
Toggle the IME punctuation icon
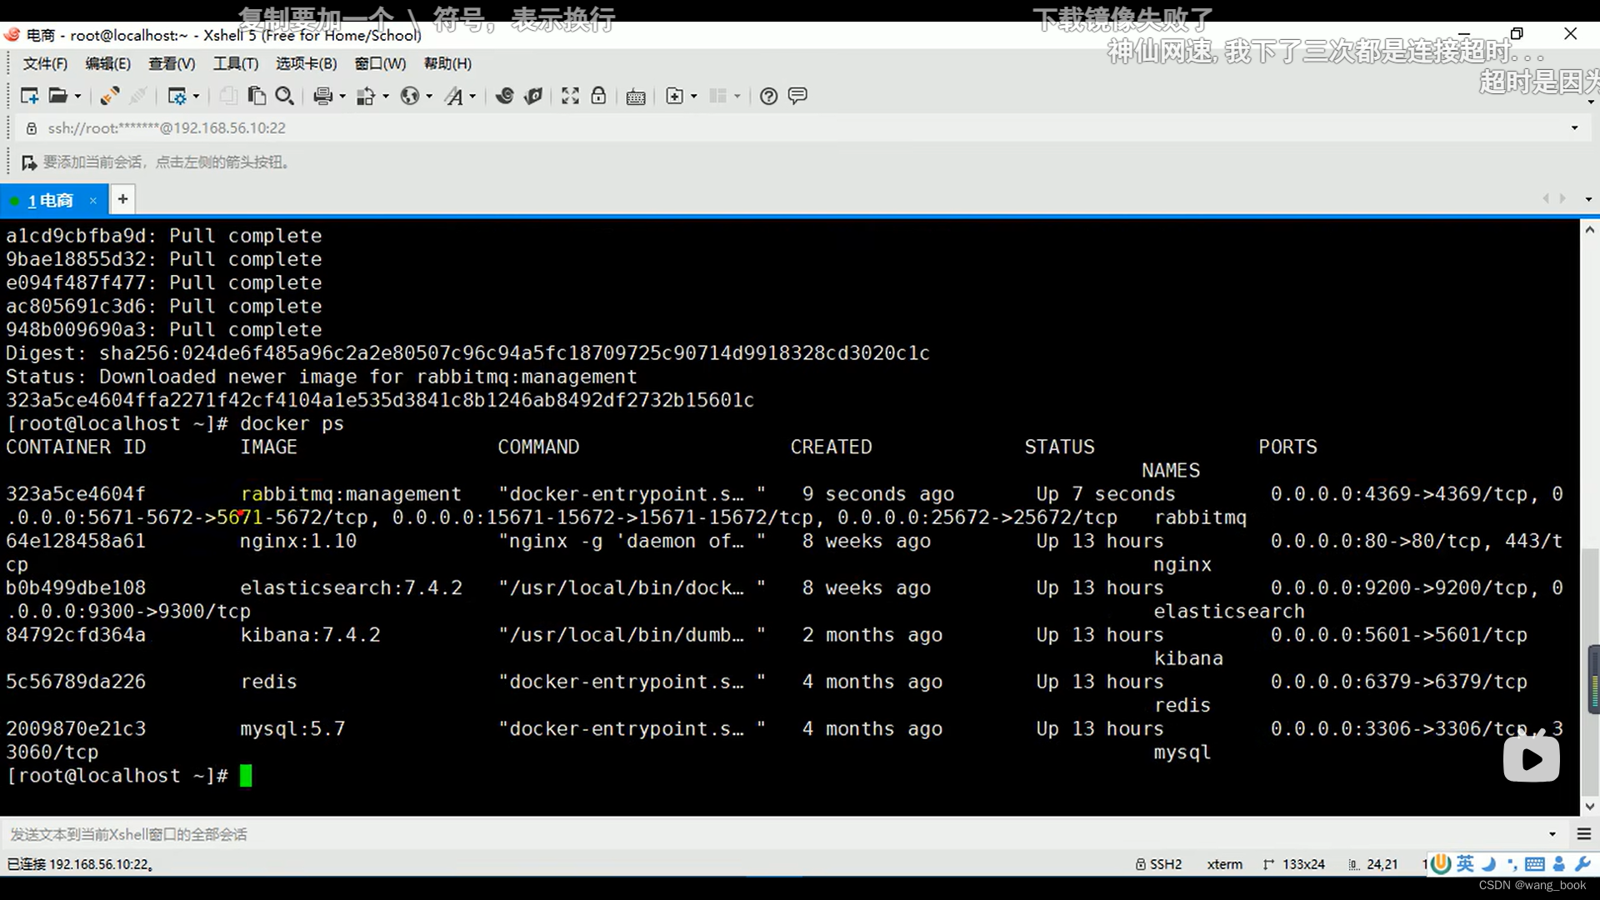coord(1511,864)
